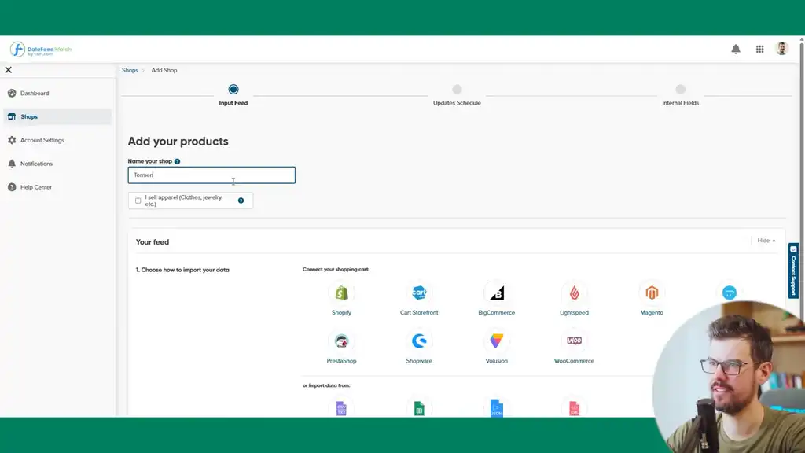Image resolution: width=805 pixels, height=453 pixels.
Task: Go to Dashboard in the sidebar
Action: pos(34,93)
